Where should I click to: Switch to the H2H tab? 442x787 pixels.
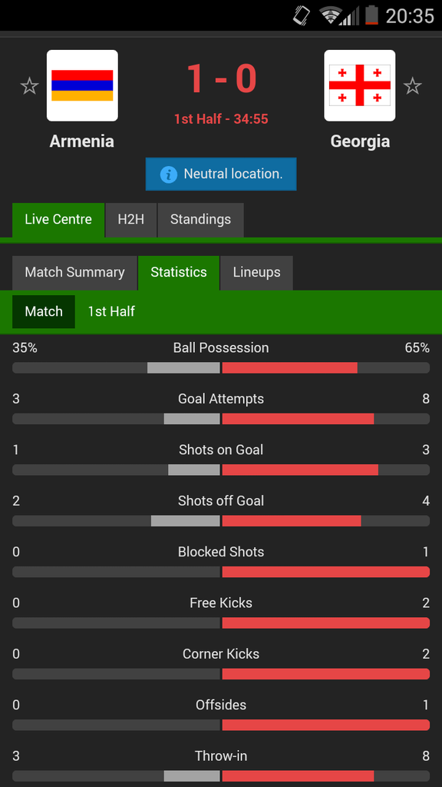[x=130, y=220]
